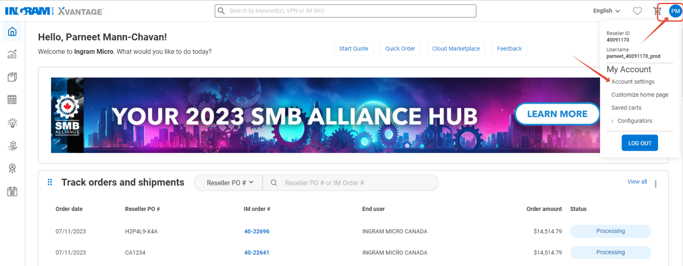Click the Ingram Micro Xvantage logo

point(54,11)
